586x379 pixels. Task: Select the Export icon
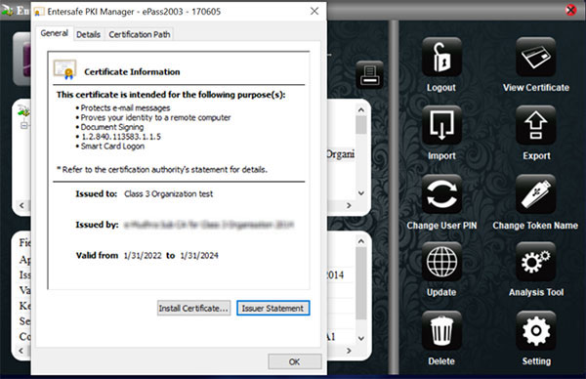click(x=535, y=125)
